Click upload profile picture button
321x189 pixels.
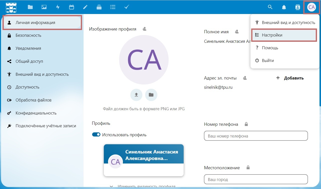tap(136, 95)
